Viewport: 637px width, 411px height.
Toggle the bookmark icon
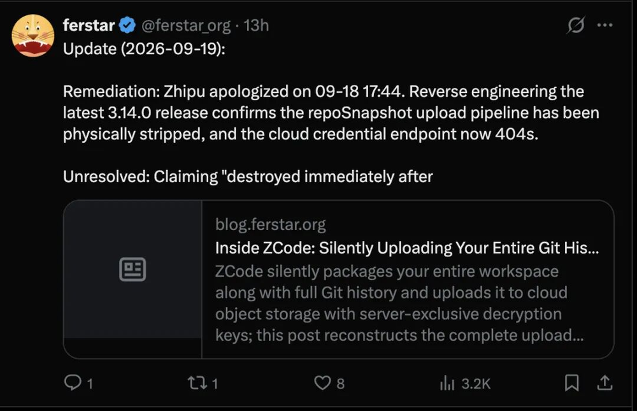tap(571, 382)
